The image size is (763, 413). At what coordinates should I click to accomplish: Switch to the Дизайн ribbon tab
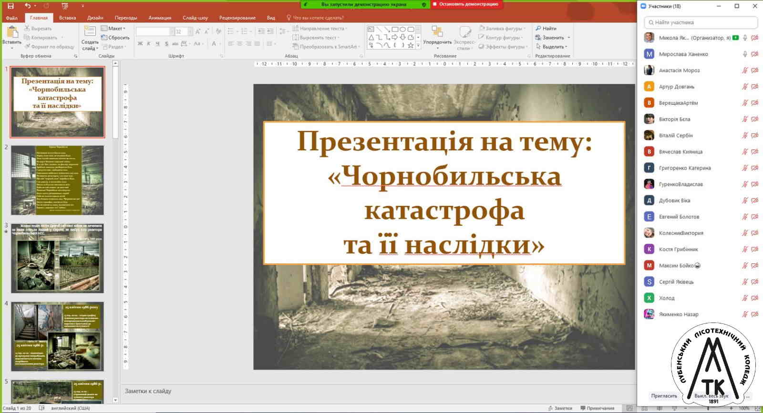point(95,18)
